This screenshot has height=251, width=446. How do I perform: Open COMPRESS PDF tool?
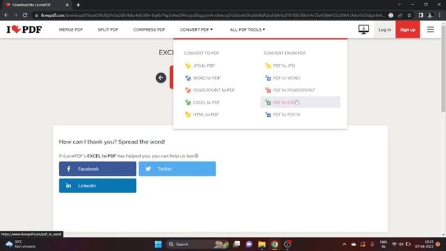click(x=149, y=29)
